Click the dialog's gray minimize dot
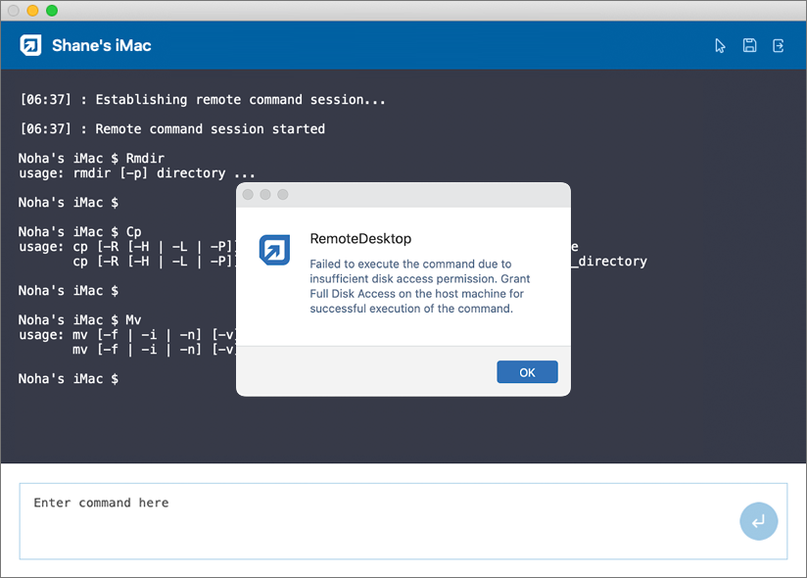The image size is (807, 578). point(265,195)
